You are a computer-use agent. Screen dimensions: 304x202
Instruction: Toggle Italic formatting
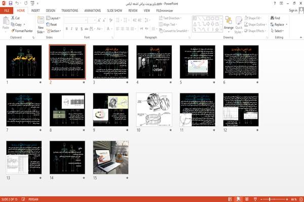coord(71,29)
